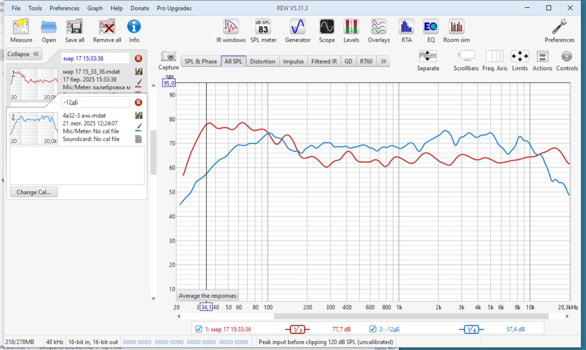This screenshot has width=586, height=350.
Task: Toggle visibility of trace 1: мар 17 15:33:36
Action: 199,329
